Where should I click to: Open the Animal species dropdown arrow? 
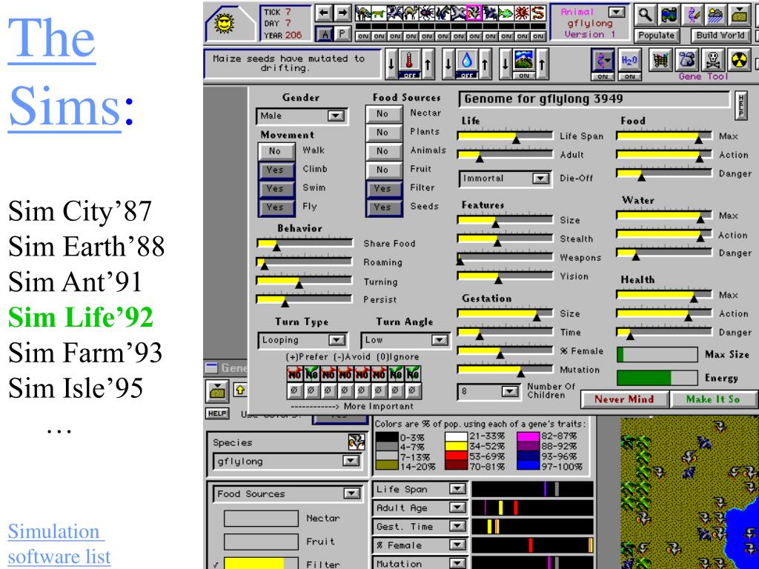coord(617,12)
